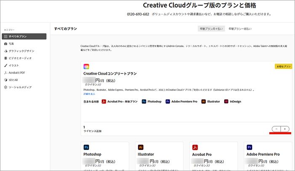295x171 pixels.
Task: Click the すべてのプラン page heading
Action: click(65, 29)
